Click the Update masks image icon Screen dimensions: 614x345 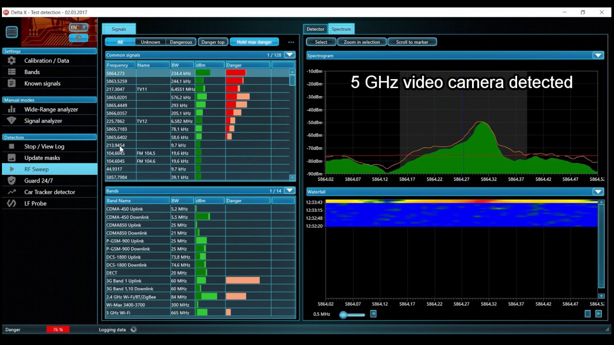click(12, 158)
